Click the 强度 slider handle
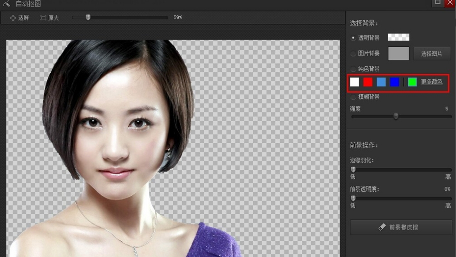Image resolution: width=456 pixels, height=257 pixels. 396,116
